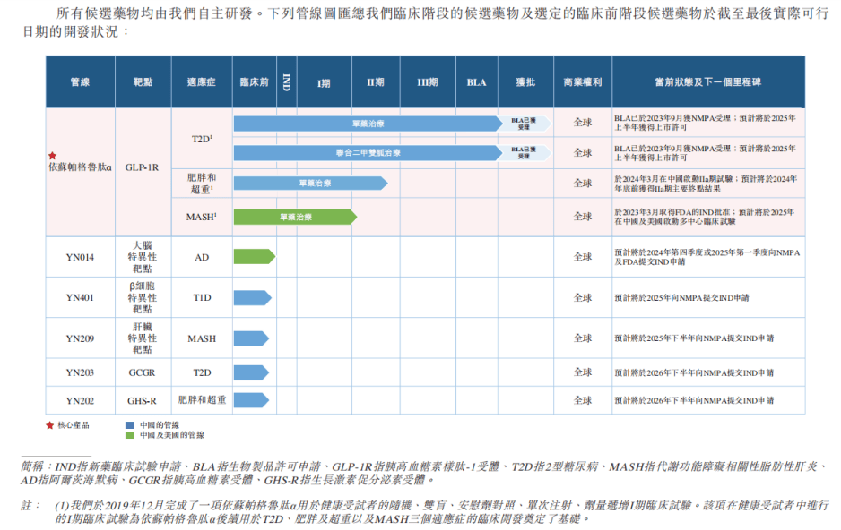
Task: Click the BLA已獲受理 tag on the 聯合二甲雙胍治療 bar
Action: click(525, 152)
